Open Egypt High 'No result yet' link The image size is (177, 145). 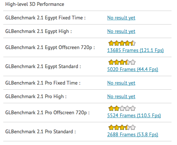pyautogui.click(x=121, y=31)
